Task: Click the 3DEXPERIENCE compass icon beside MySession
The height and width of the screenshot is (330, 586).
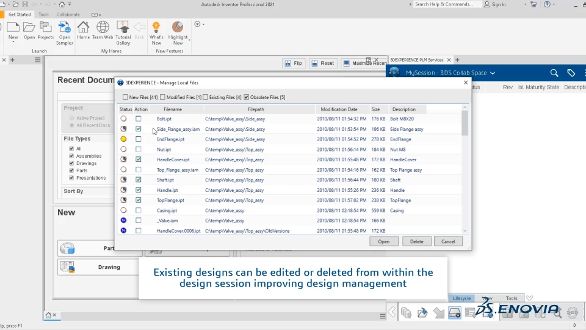Action: click(394, 72)
